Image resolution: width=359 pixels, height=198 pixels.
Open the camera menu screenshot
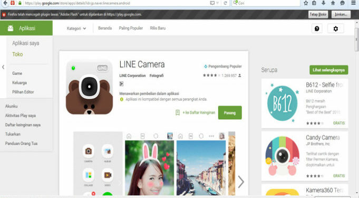[98, 164]
